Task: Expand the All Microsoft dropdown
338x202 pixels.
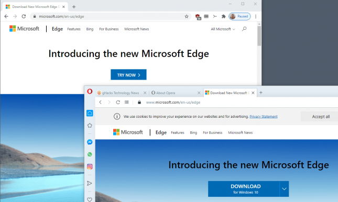Action: point(223,29)
